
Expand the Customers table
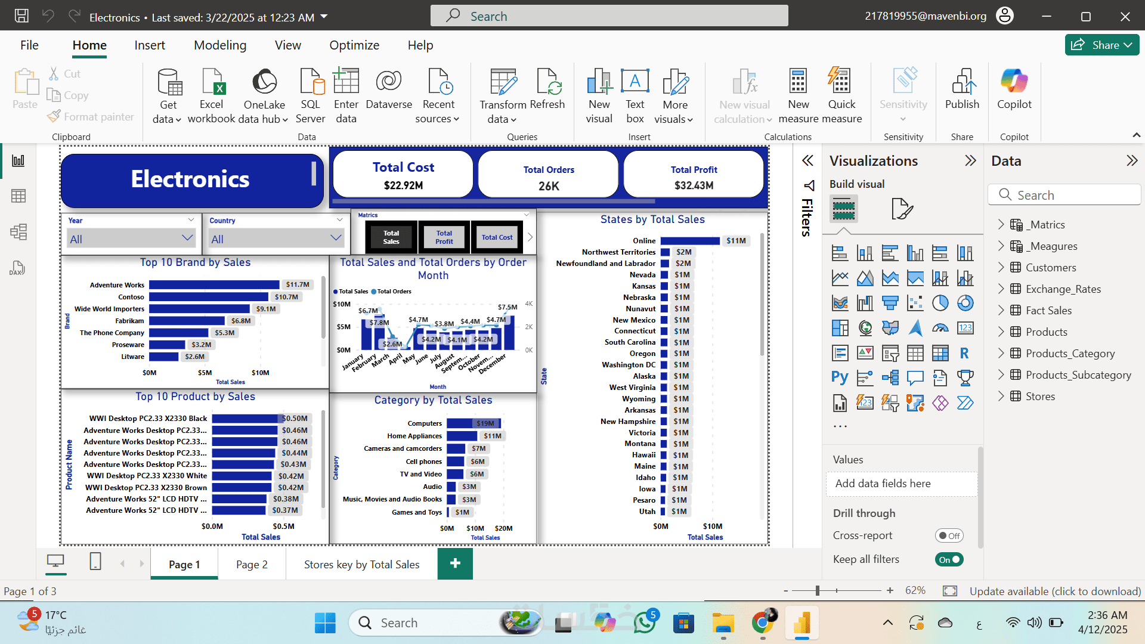coord(1001,267)
